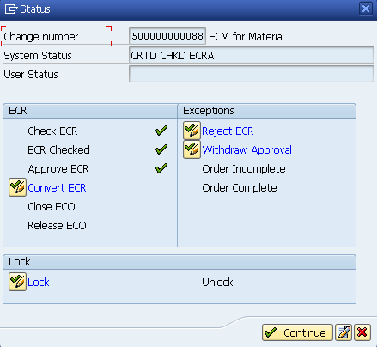This screenshot has height=347, width=377.
Task: Click the Unlock status text
Action: (x=217, y=283)
